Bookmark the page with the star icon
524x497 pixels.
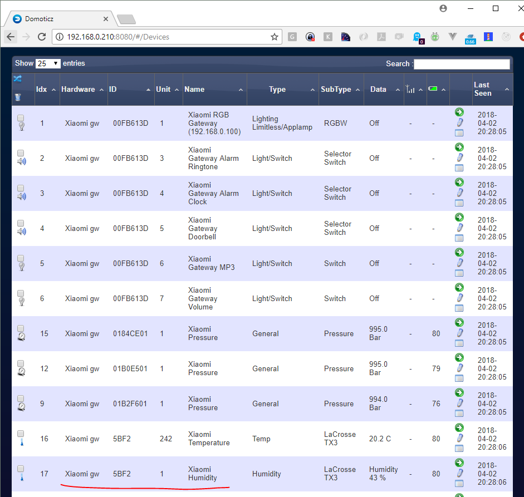[x=275, y=37]
